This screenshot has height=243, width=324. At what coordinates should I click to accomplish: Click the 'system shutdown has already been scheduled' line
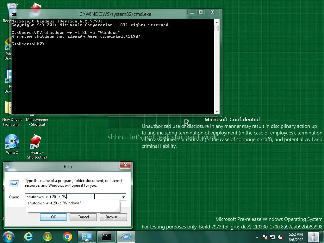[x=76, y=36]
